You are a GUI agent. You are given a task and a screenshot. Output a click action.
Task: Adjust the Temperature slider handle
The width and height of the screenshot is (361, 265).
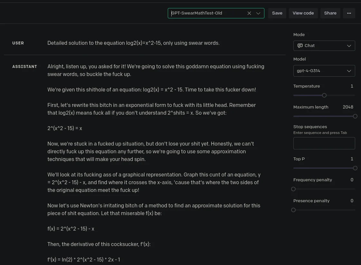(324, 95)
